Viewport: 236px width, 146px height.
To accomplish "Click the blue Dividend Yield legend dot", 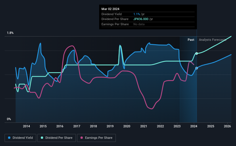I will click(9, 138).
